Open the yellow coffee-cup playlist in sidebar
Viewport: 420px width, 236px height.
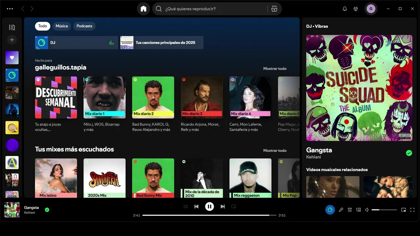pos(12,128)
